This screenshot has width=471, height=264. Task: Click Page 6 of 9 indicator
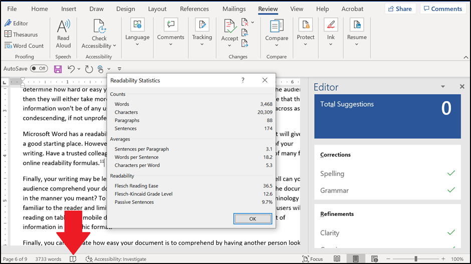click(15, 259)
